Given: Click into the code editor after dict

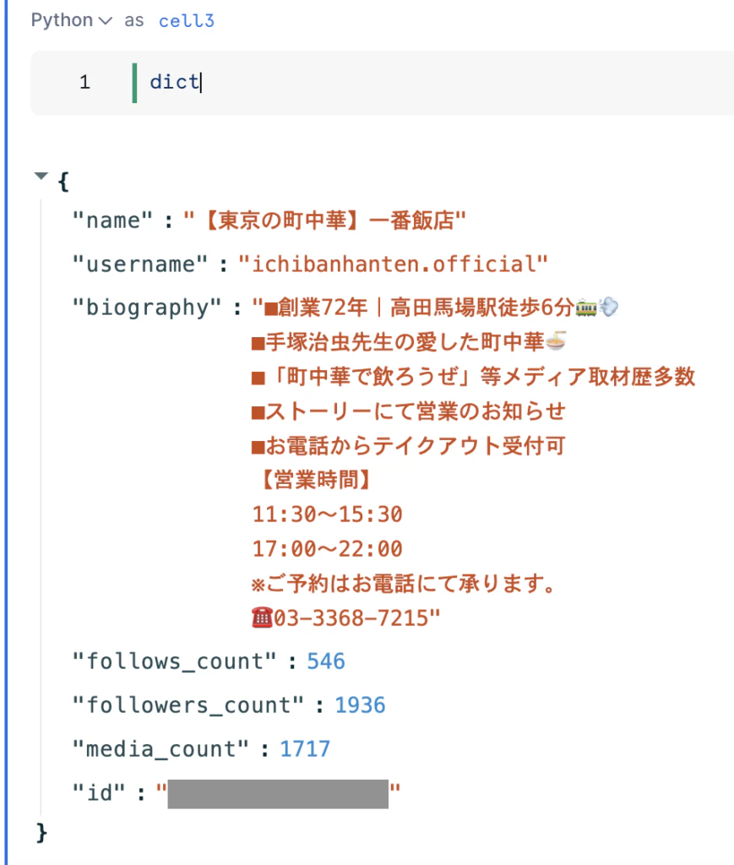Looking at the screenshot, I should 202,82.
